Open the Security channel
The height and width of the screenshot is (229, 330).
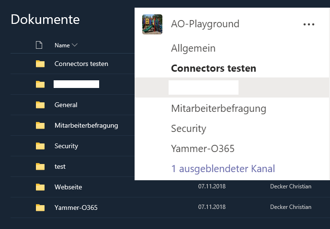pyautogui.click(x=189, y=129)
